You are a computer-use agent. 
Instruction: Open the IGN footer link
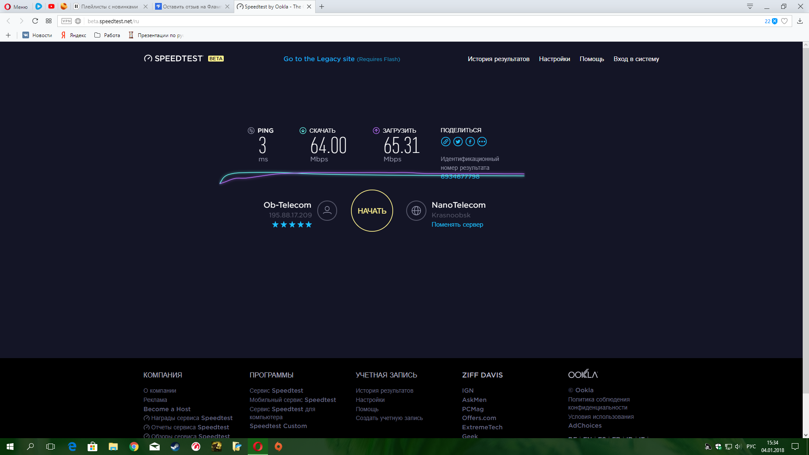click(468, 391)
